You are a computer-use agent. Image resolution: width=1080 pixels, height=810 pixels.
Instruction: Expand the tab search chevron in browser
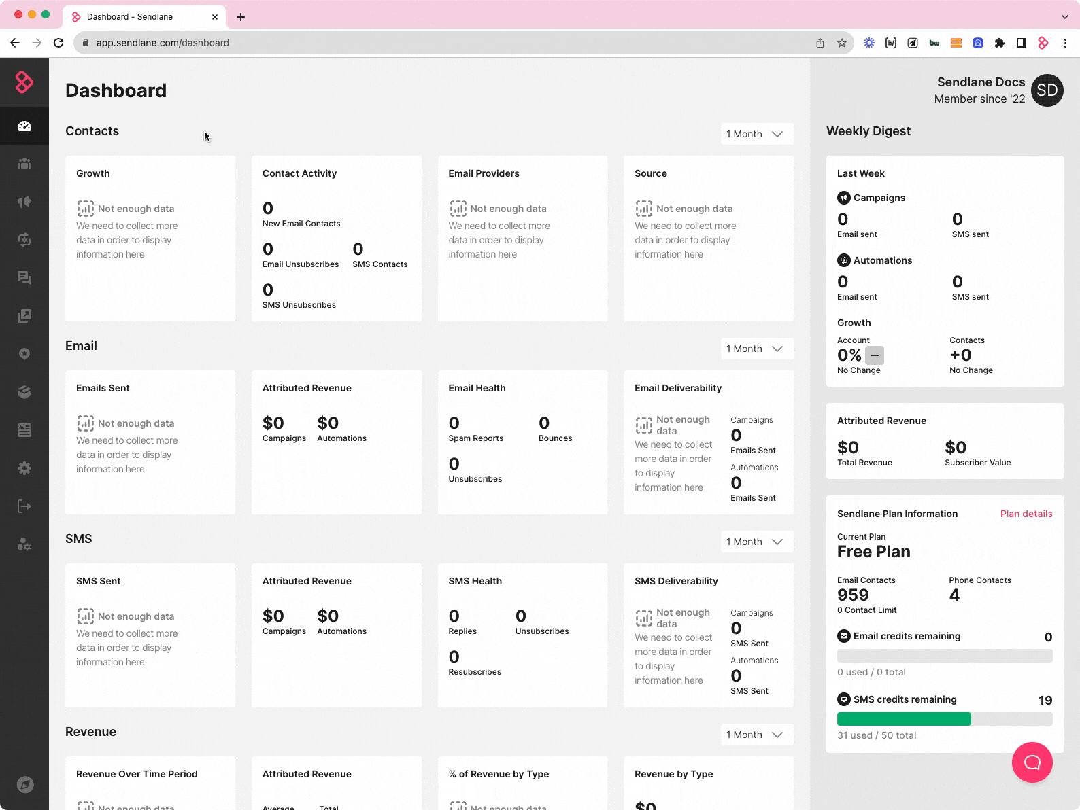(1065, 17)
